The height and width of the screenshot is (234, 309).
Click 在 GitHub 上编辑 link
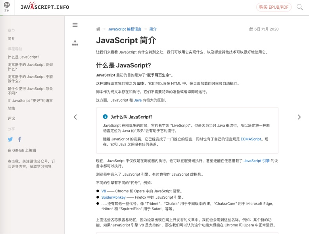(22, 150)
